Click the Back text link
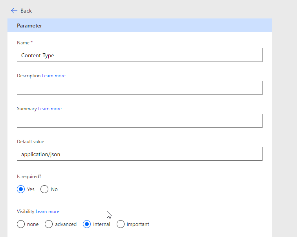The height and width of the screenshot is (237, 297). coord(26,11)
